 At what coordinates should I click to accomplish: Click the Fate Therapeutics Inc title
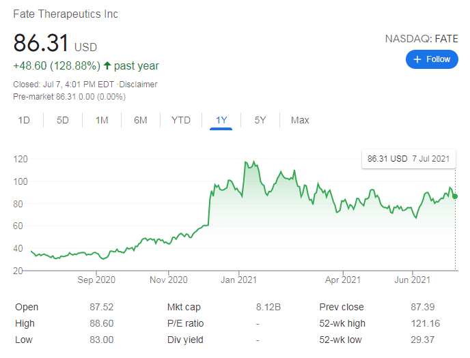click(66, 14)
